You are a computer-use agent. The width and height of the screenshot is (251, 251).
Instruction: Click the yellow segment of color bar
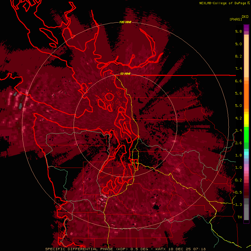tap(246, 119)
